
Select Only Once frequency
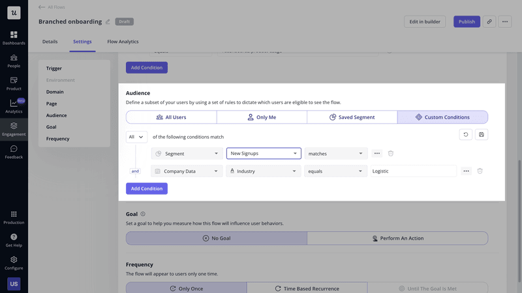click(x=187, y=288)
